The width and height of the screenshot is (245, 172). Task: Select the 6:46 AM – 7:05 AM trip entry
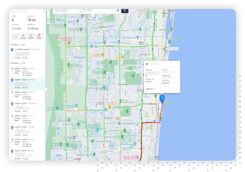27,68
